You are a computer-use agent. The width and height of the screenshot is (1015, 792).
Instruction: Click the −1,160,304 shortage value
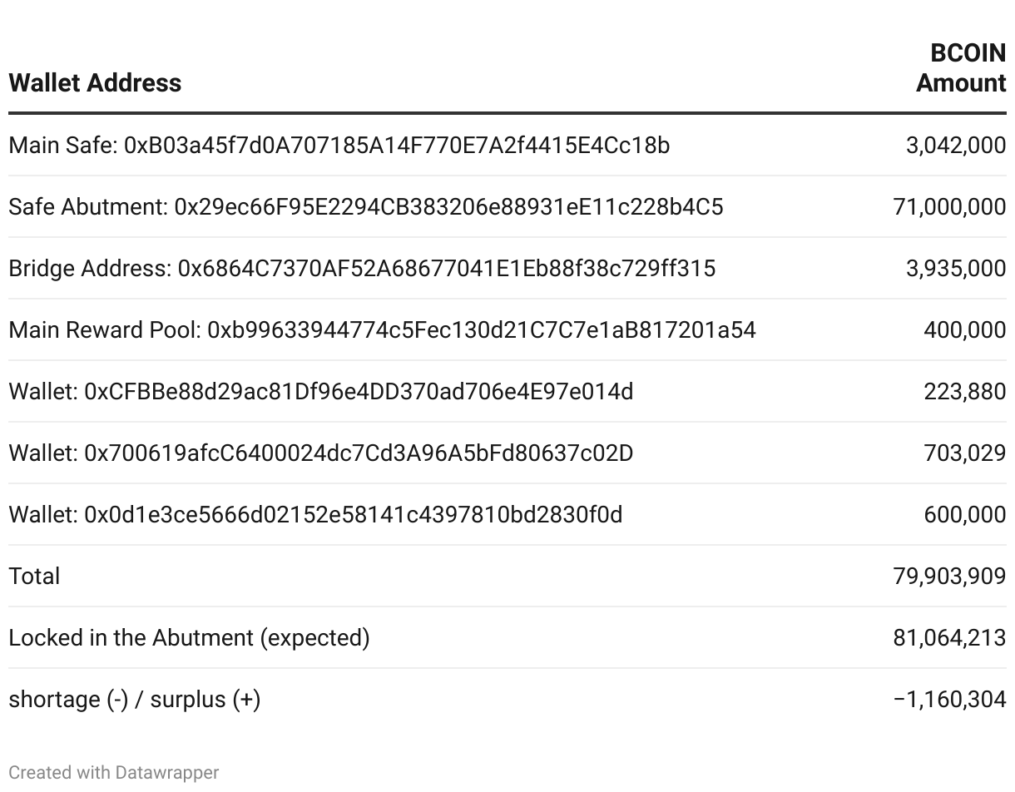(949, 700)
